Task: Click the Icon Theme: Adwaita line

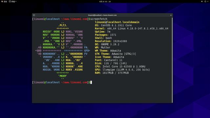Action: tap(109, 57)
